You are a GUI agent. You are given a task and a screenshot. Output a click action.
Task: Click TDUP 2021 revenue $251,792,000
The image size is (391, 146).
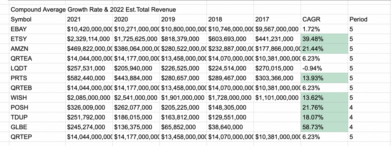pyautogui.click(x=89, y=117)
